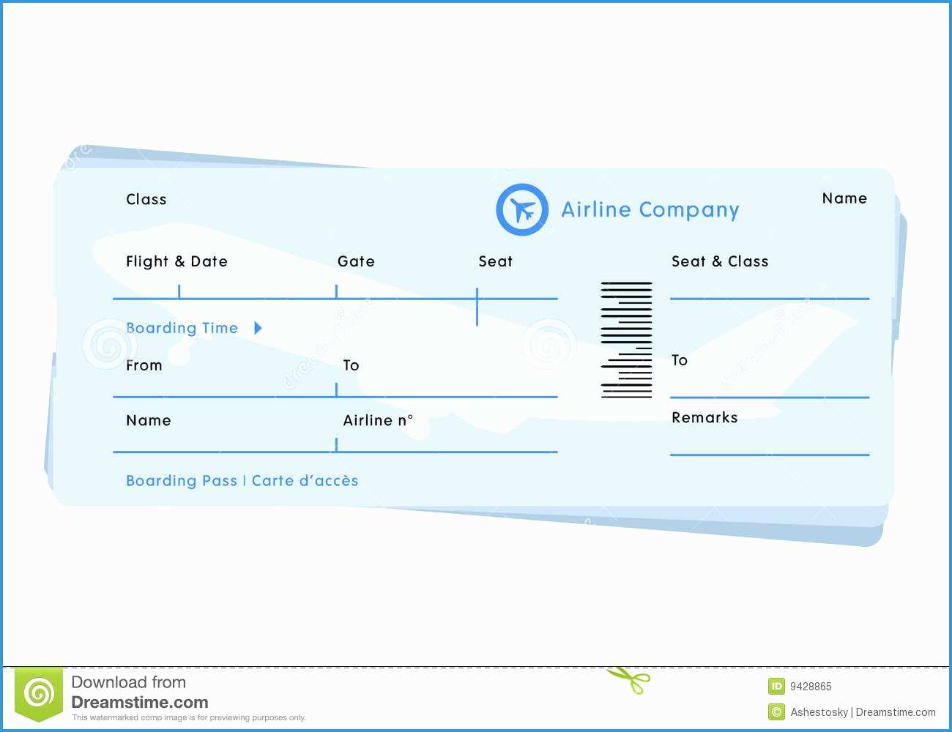Enable the Remarks section
Image resolution: width=952 pixels, height=732 pixels.
[704, 417]
